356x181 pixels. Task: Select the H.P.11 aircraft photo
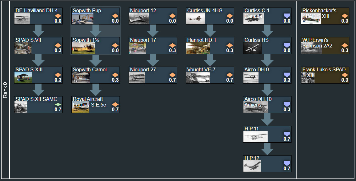255,137
